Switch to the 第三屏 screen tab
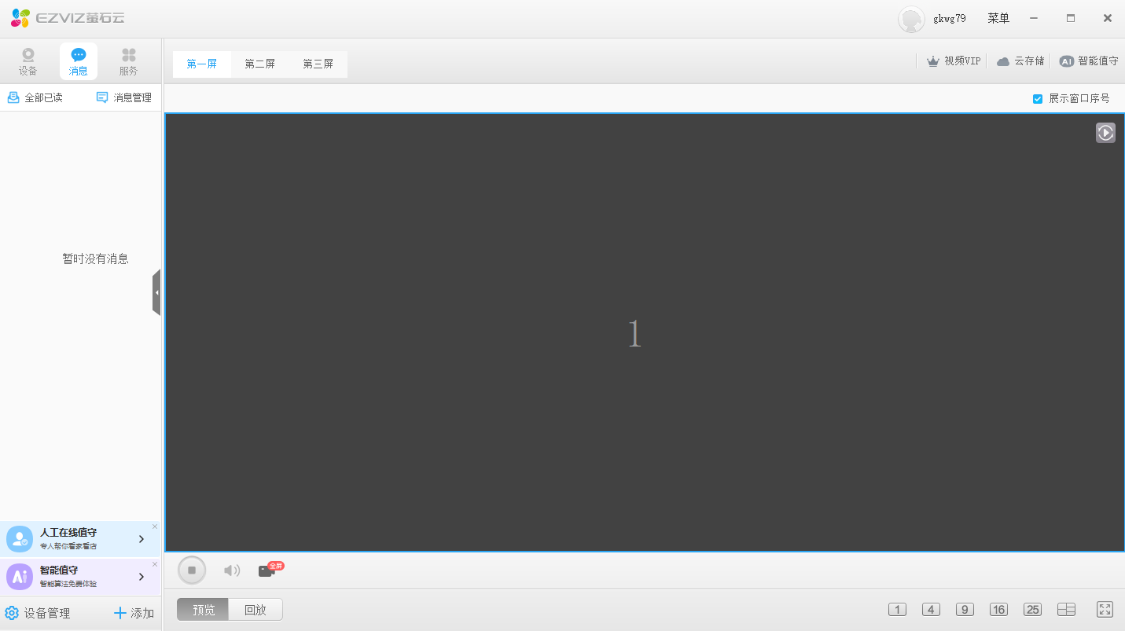Image resolution: width=1125 pixels, height=631 pixels. click(x=318, y=64)
